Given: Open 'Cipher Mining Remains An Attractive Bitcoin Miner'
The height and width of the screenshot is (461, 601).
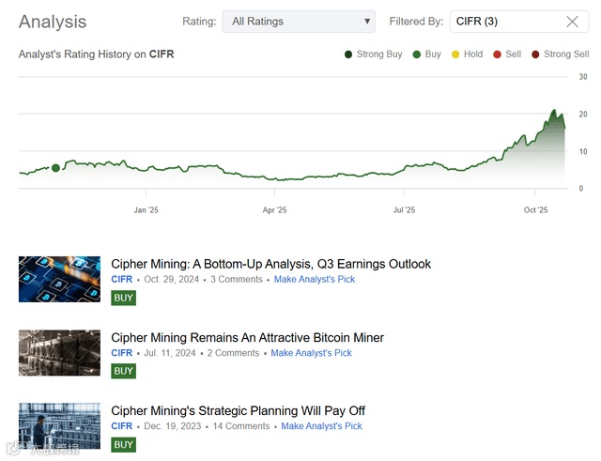Looking at the screenshot, I should (x=248, y=338).
